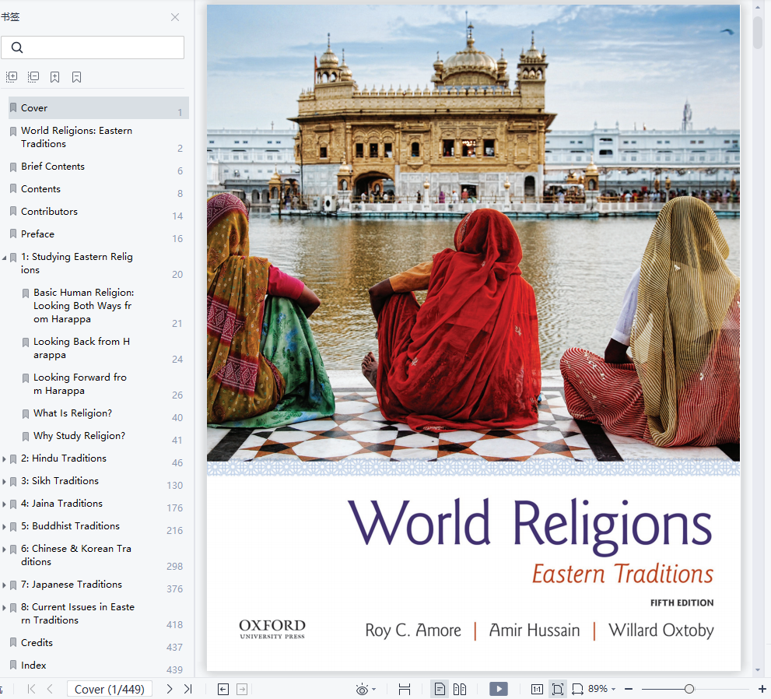Set zoom to actual size 1:1
The image size is (771, 699).
(537, 689)
